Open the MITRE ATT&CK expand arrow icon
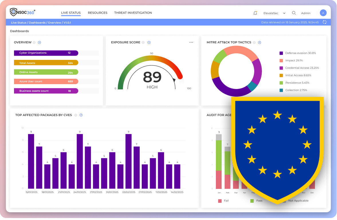Image resolution: width=337 pixels, height=220 pixels. pyautogui.click(x=260, y=43)
